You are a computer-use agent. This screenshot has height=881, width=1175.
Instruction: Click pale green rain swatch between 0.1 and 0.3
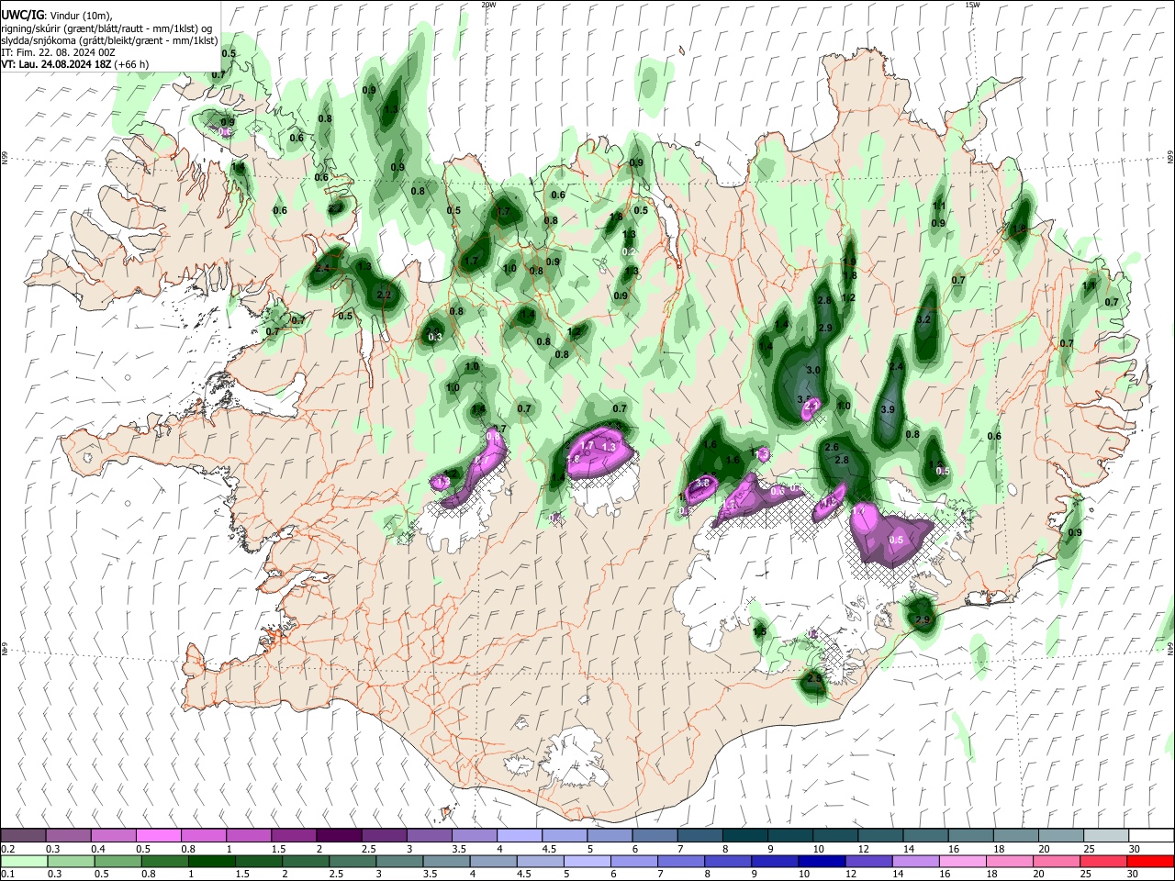pyautogui.click(x=24, y=861)
